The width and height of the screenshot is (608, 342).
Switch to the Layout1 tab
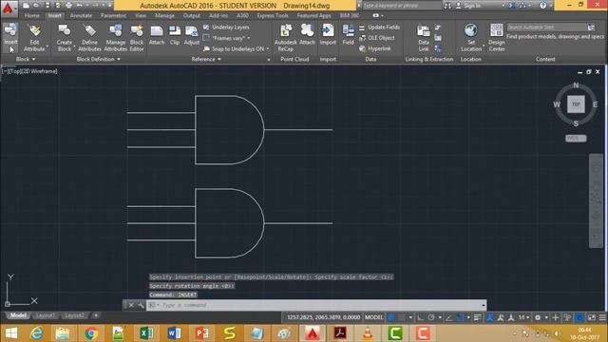45,315
